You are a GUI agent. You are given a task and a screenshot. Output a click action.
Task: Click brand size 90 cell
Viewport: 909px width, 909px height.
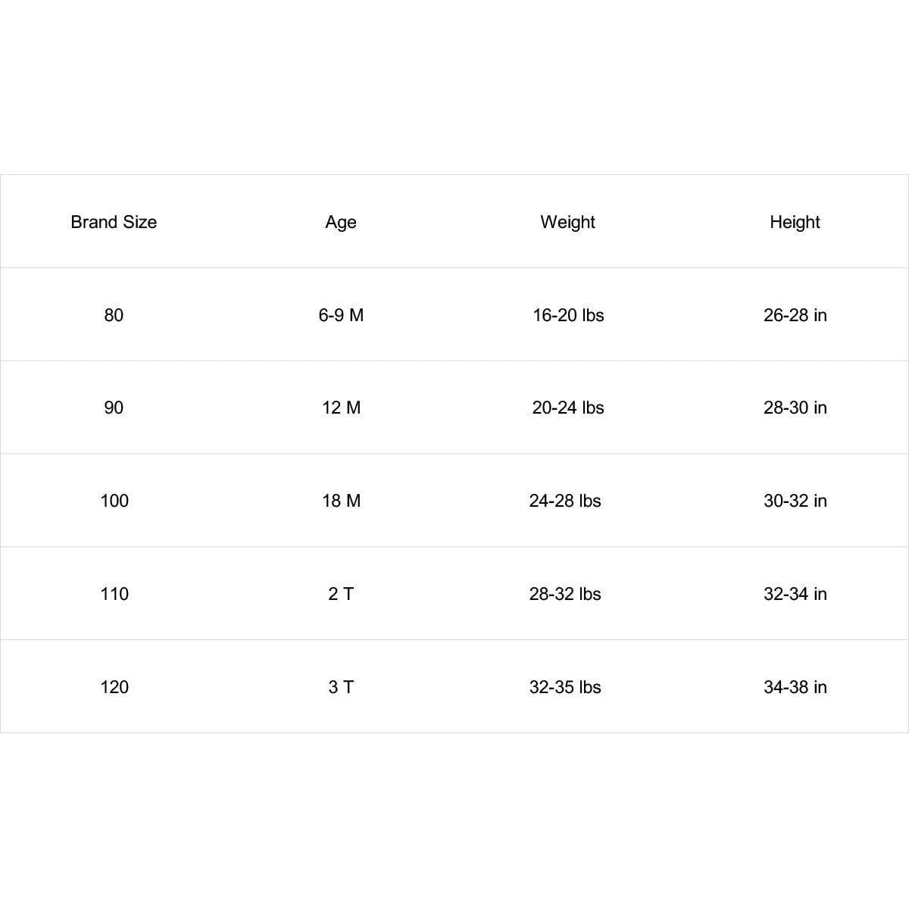[x=114, y=408]
